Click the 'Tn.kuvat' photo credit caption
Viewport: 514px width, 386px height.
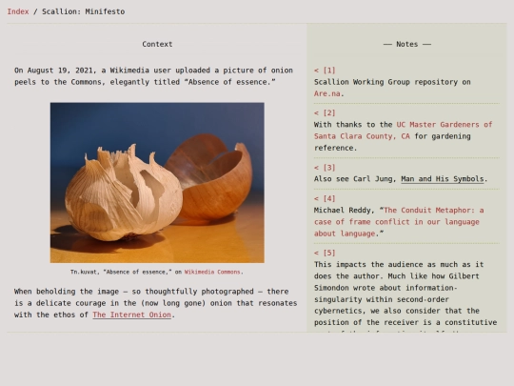[157, 272]
